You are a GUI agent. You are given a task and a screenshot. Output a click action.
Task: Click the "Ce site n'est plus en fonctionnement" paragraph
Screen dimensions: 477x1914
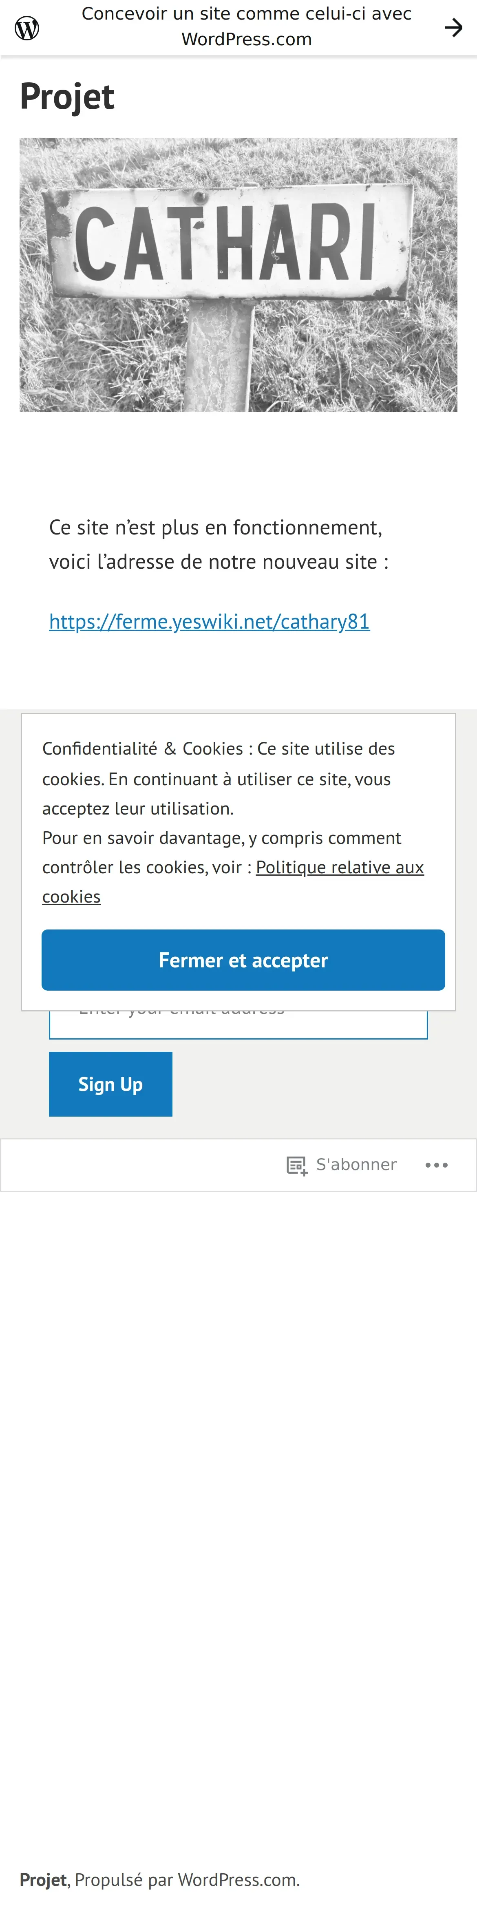click(x=216, y=528)
